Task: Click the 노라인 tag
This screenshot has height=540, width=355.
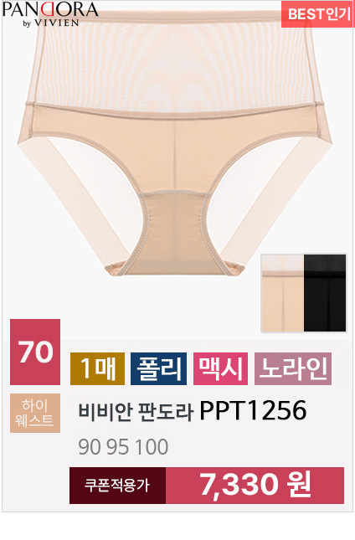Action: [293, 368]
